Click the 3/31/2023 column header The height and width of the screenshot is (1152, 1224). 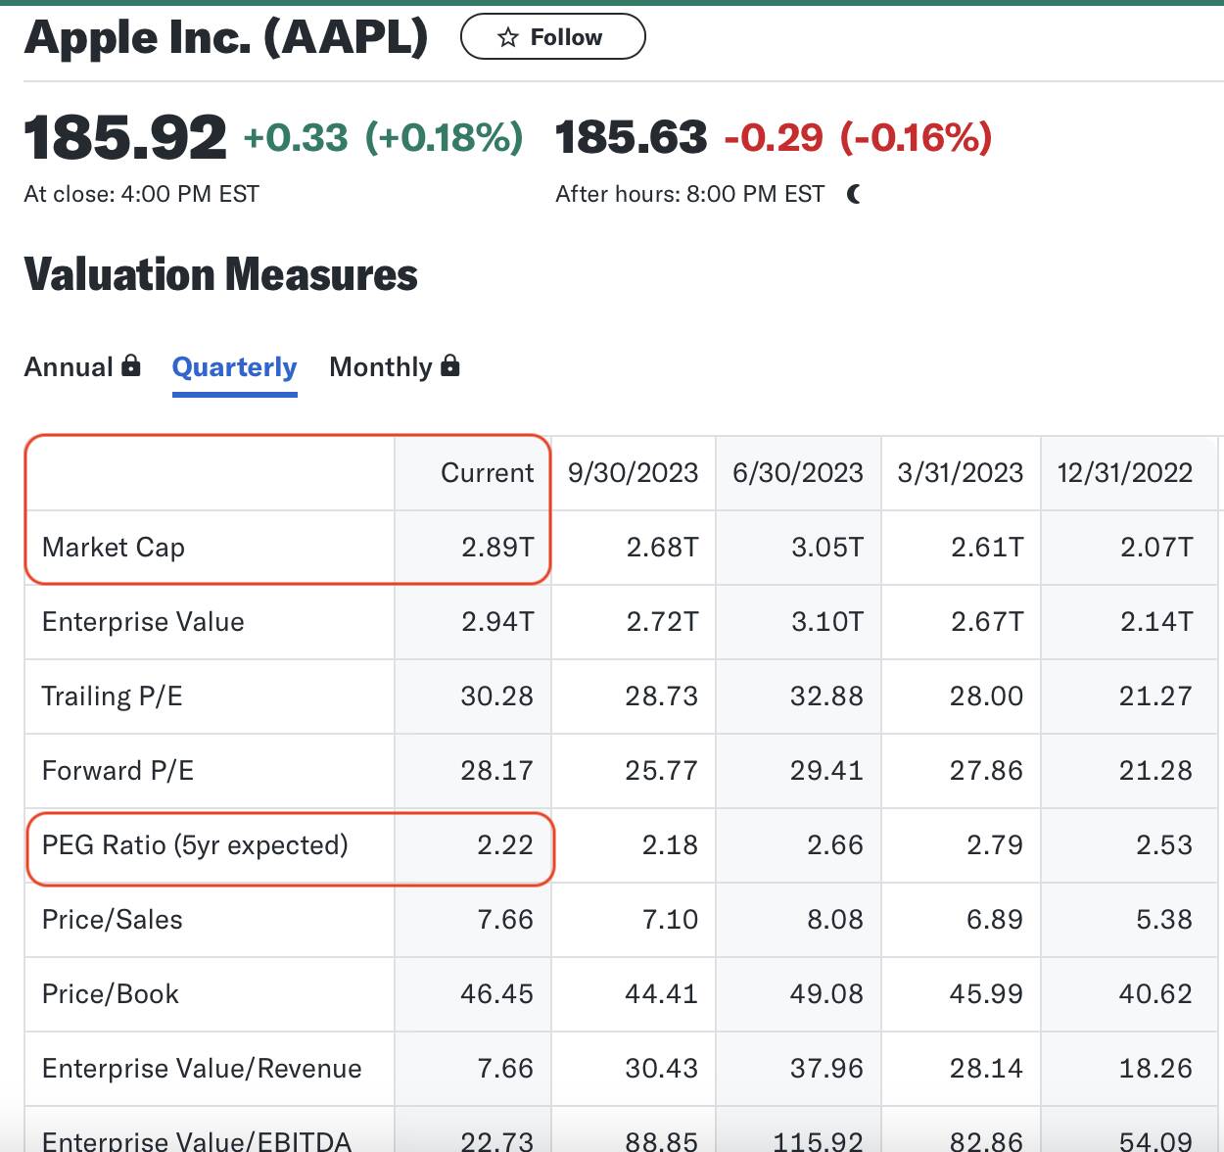[x=960, y=473]
